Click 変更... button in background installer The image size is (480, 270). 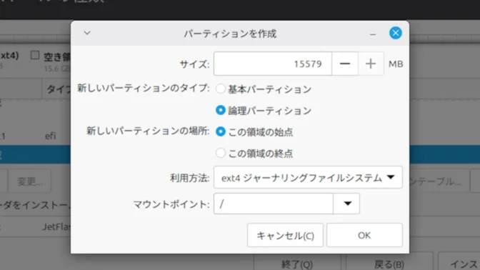click(x=30, y=181)
